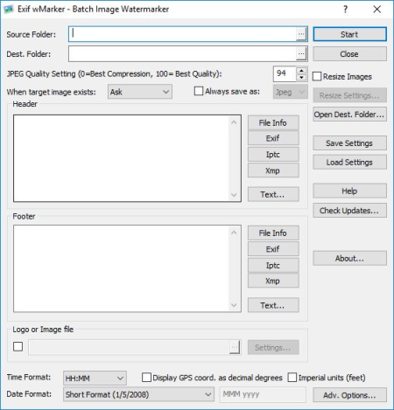Insert Exif tag into Footer
Viewport: 394px width, 410px height.
click(273, 249)
